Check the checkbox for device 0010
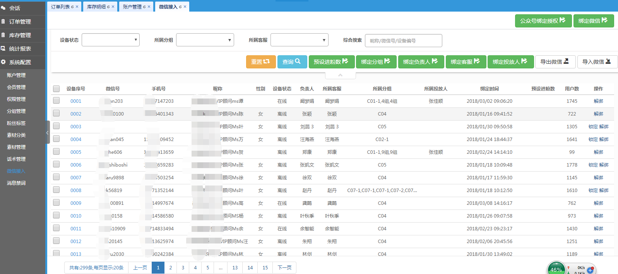This screenshot has width=618, height=274. [56, 215]
